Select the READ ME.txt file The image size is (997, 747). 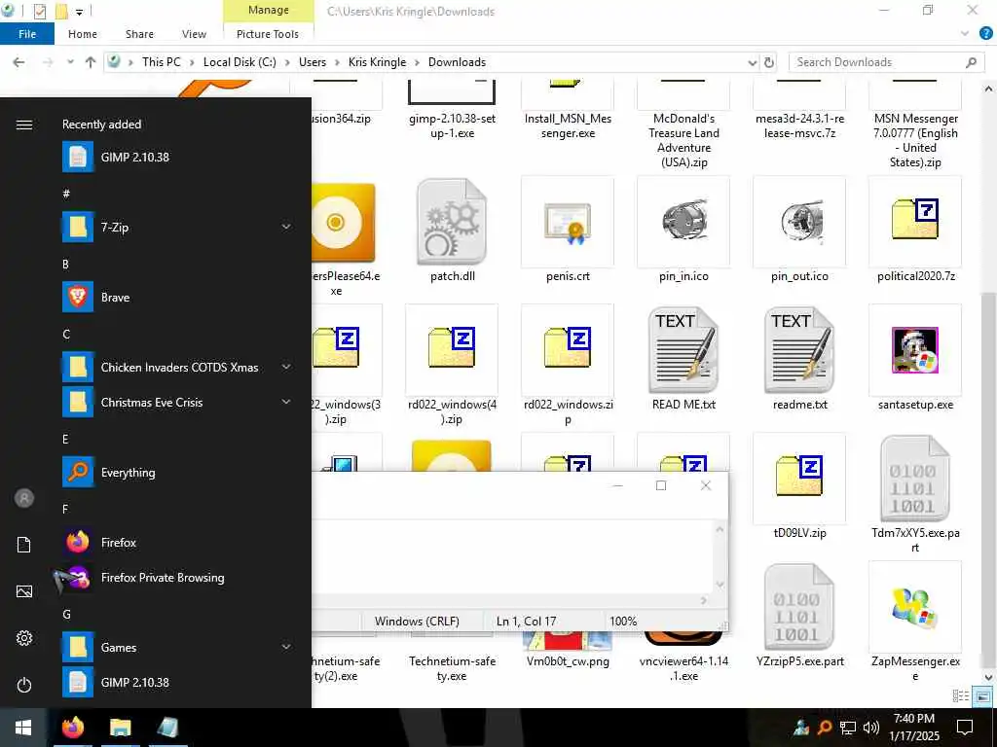click(683, 359)
